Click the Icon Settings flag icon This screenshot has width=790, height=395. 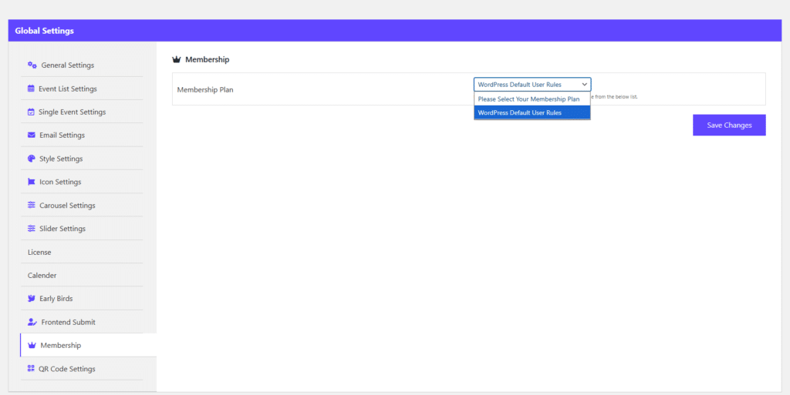click(x=31, y=182)
